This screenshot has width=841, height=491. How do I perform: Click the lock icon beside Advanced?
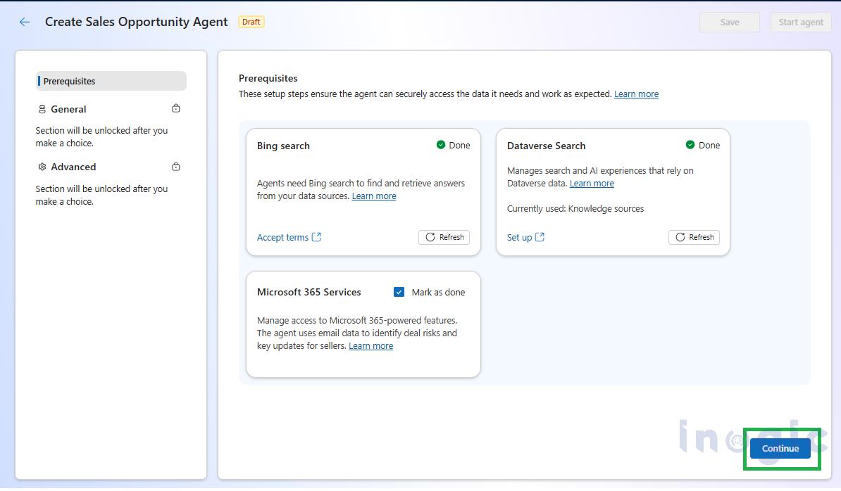coord(176,167)
